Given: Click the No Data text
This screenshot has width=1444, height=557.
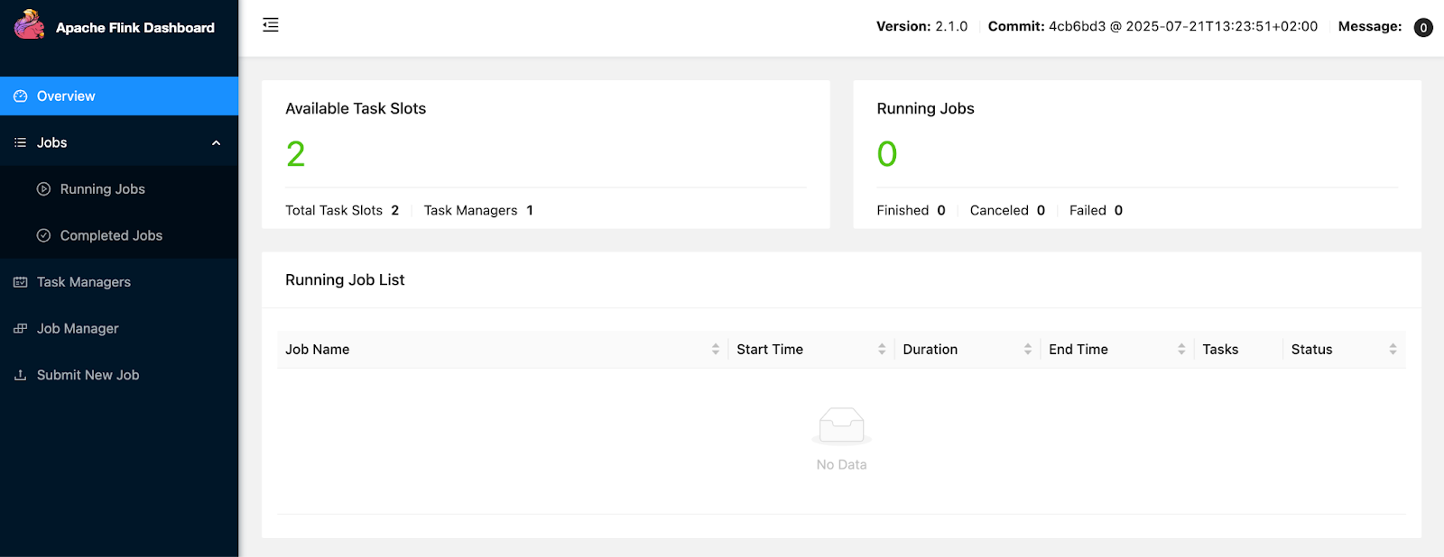Looking at the screenshot, I should (841, 464).
